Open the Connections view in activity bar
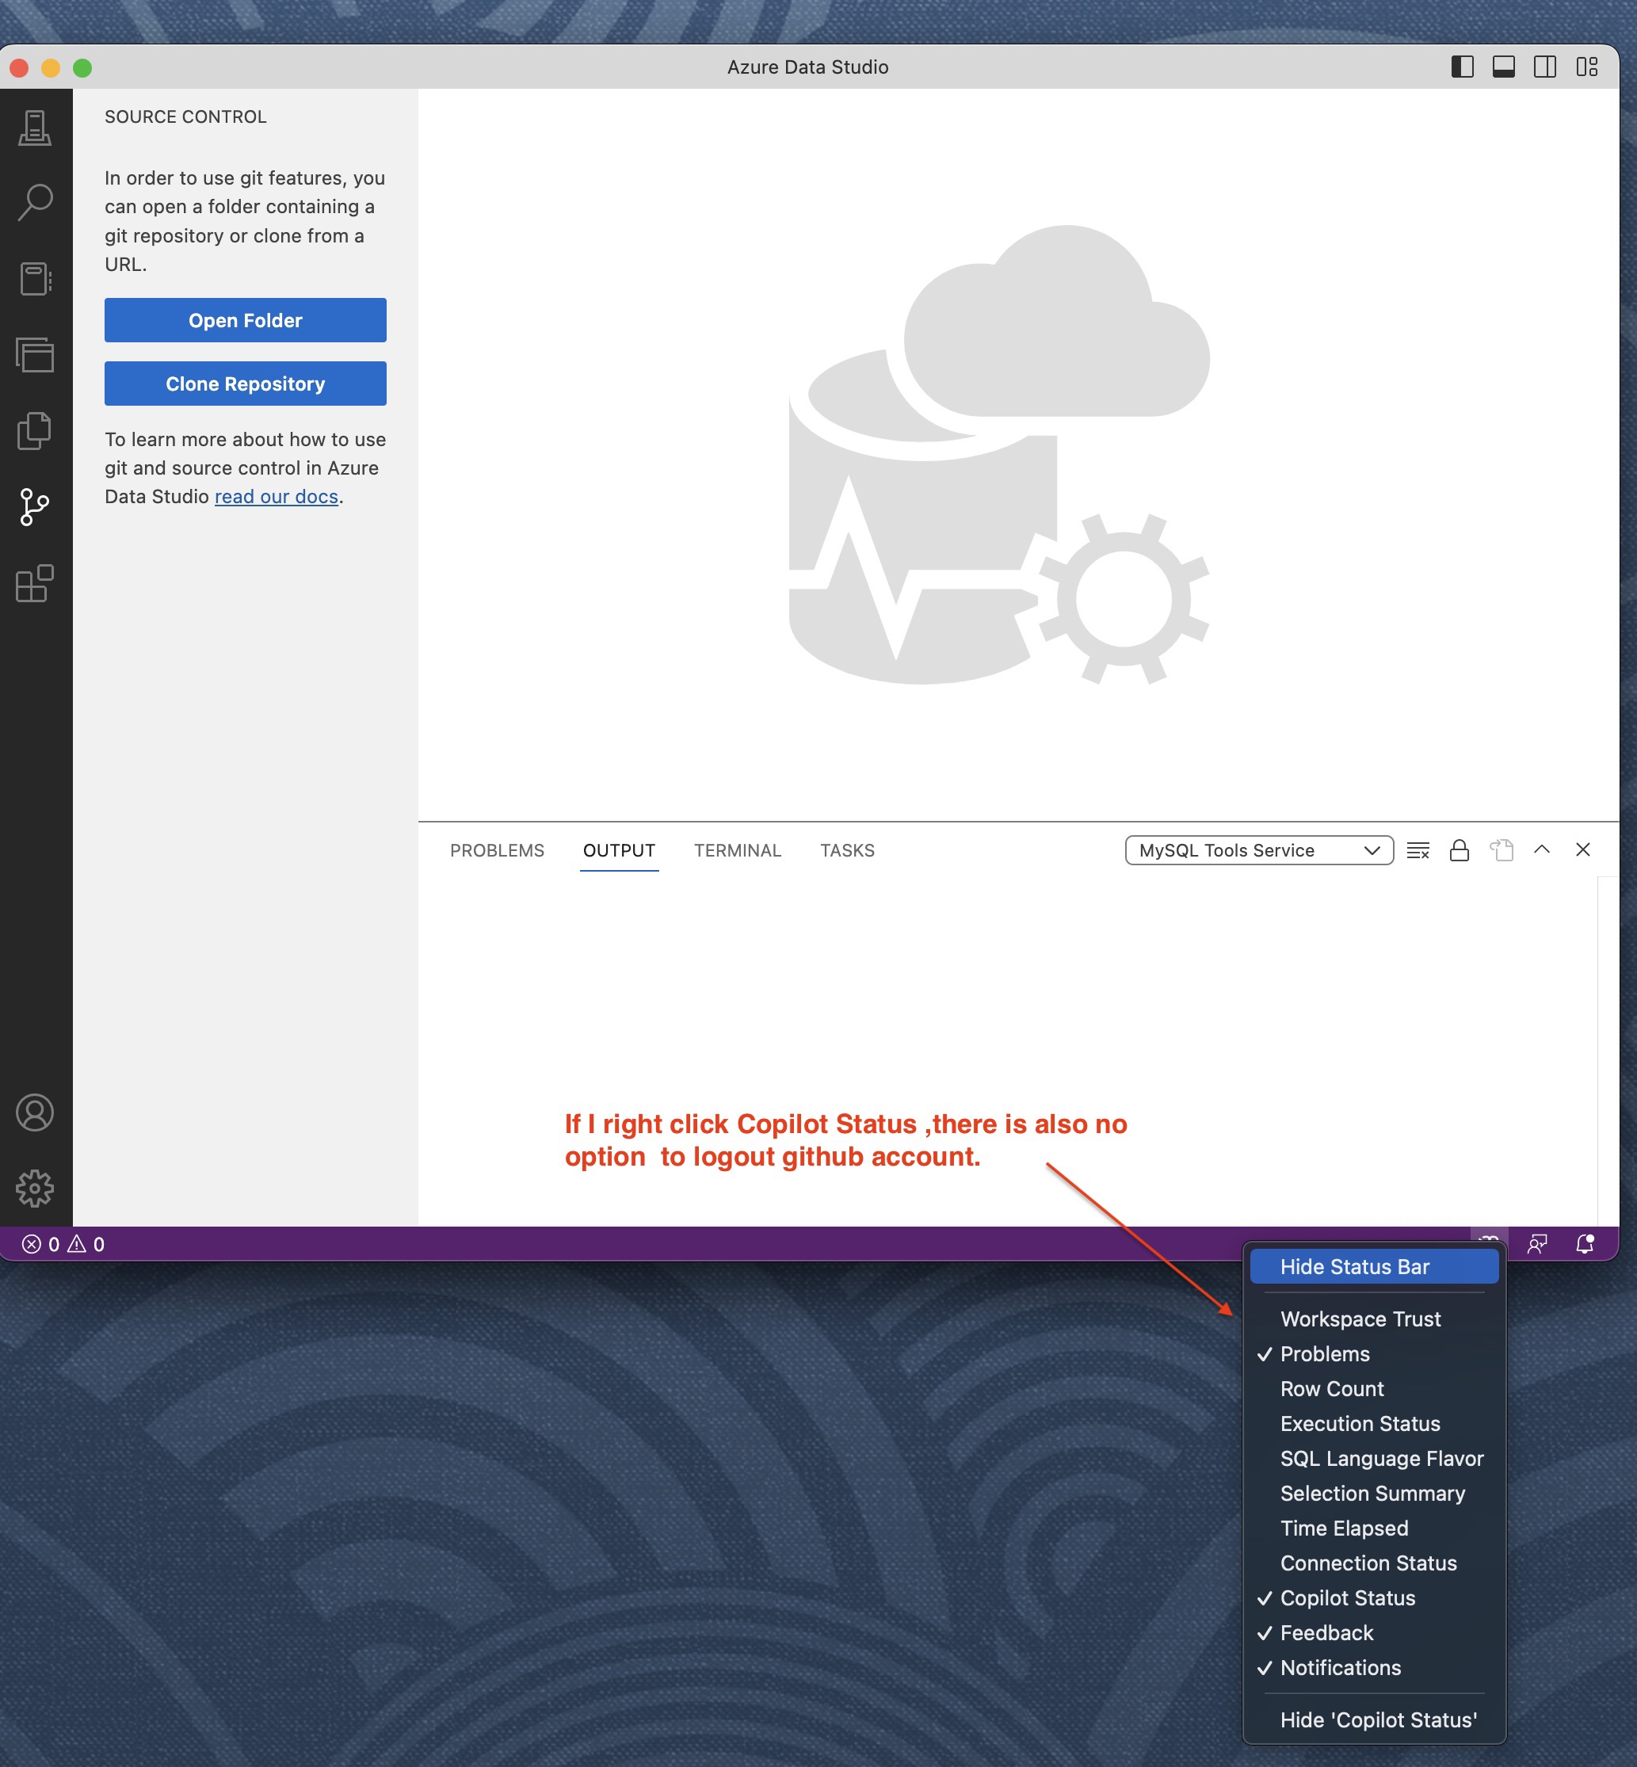 pos(35,128)
